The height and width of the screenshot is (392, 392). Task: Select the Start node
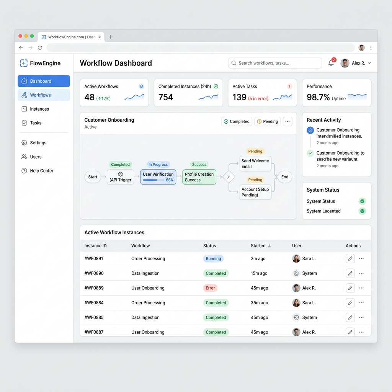[93, 177]
